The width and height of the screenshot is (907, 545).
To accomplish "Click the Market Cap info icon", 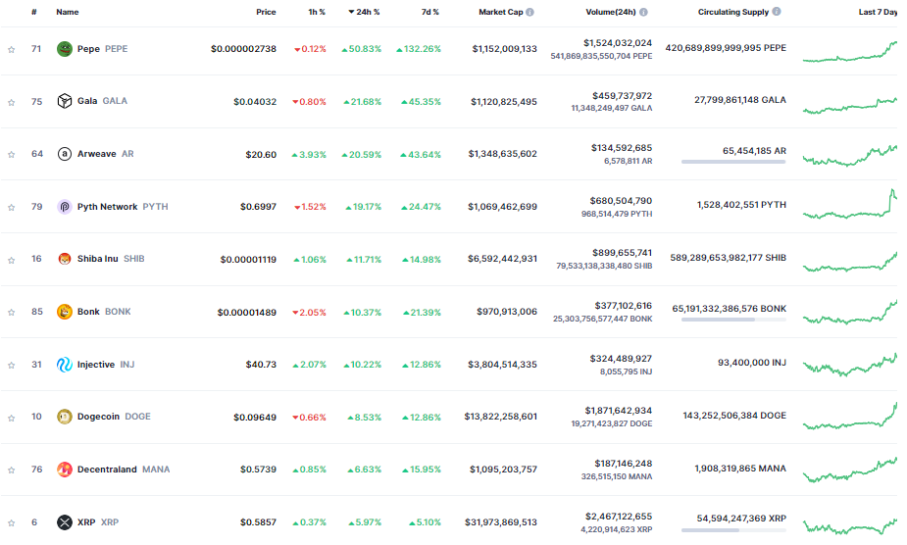I will [x=529, y=12].
